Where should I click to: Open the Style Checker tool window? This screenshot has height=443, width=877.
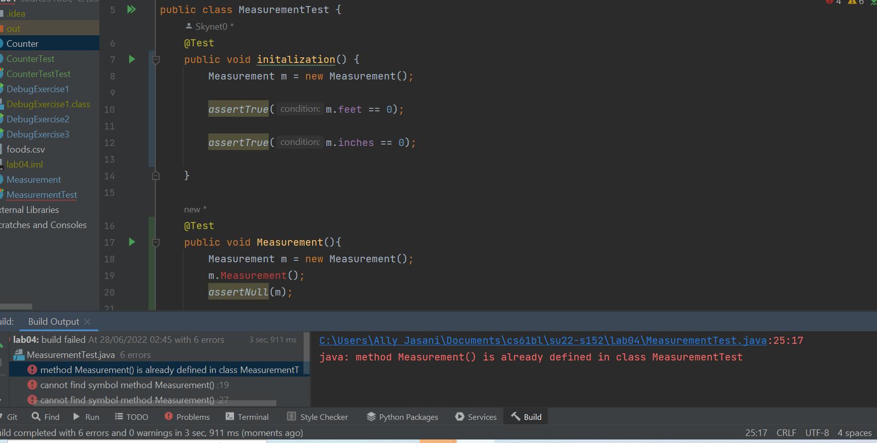point(318,417)
